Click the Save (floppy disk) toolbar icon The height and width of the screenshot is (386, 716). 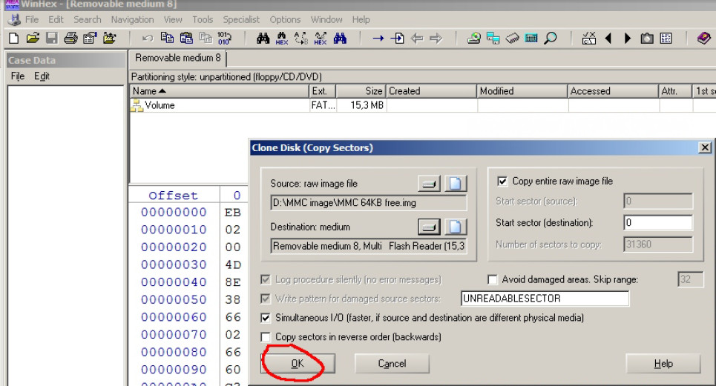coord(52,39)
